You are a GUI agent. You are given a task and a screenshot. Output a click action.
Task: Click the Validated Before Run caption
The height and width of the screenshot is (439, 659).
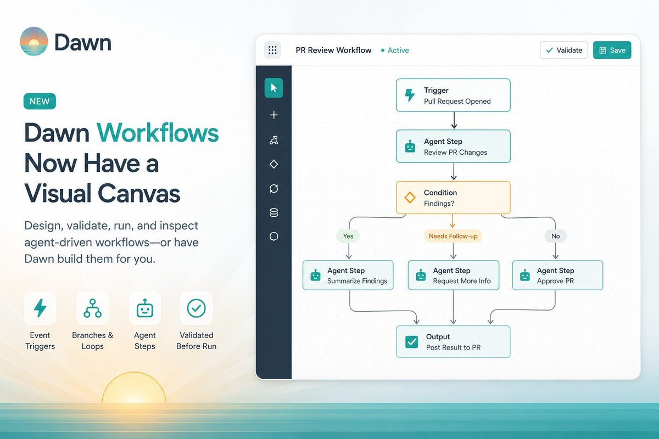click(x=196, y=341)
